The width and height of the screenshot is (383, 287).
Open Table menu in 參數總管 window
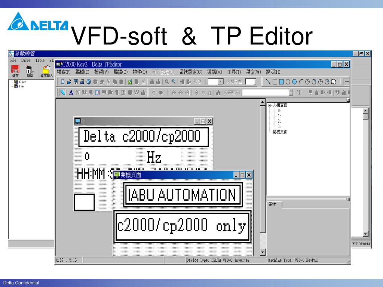pyautogui.click(x=40, y=60)
